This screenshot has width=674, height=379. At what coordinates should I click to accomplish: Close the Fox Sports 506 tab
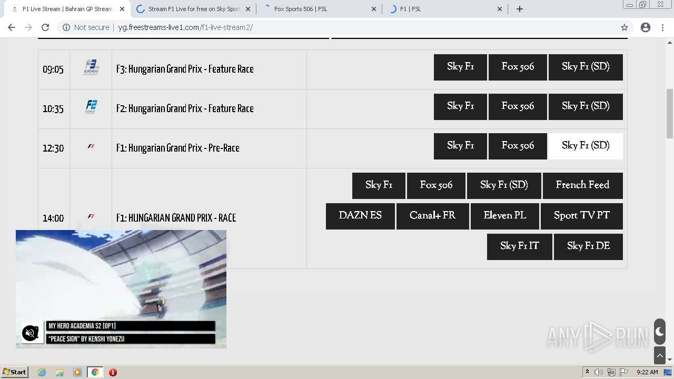(x=374, y=9)
